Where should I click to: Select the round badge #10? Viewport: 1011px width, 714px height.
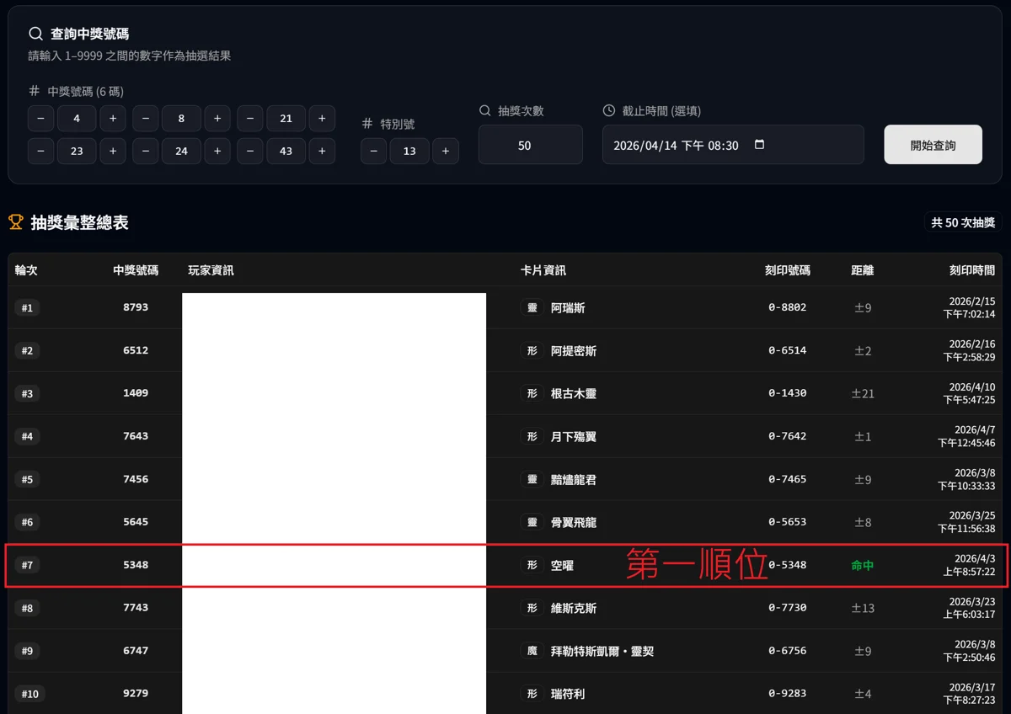coord(30,694)
